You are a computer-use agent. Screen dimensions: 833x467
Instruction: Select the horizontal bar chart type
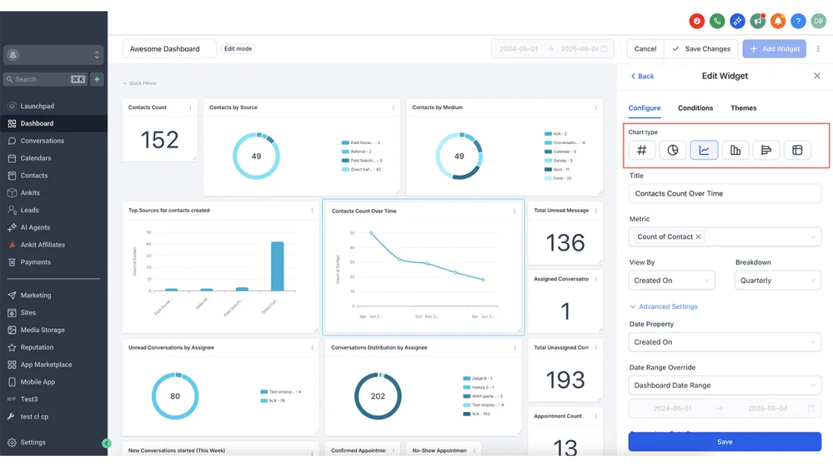click(x=766, y=150)
